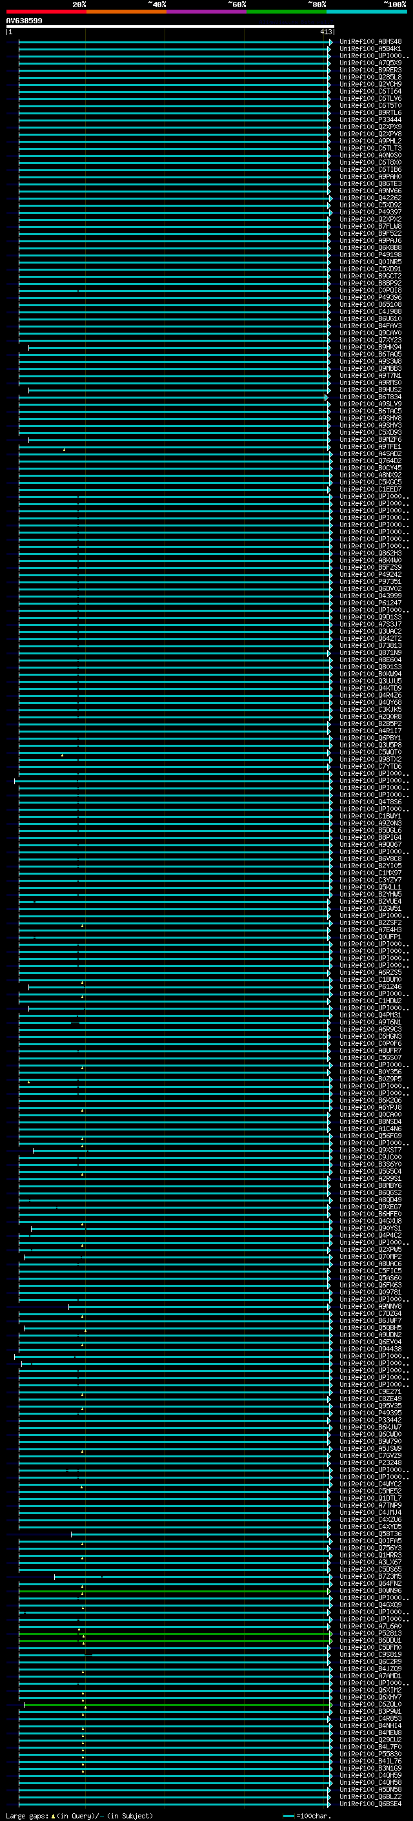Click the UniRef100_P49198 label
The width and height of the screenshot is (413, 1821).
(x=370, y=255)
